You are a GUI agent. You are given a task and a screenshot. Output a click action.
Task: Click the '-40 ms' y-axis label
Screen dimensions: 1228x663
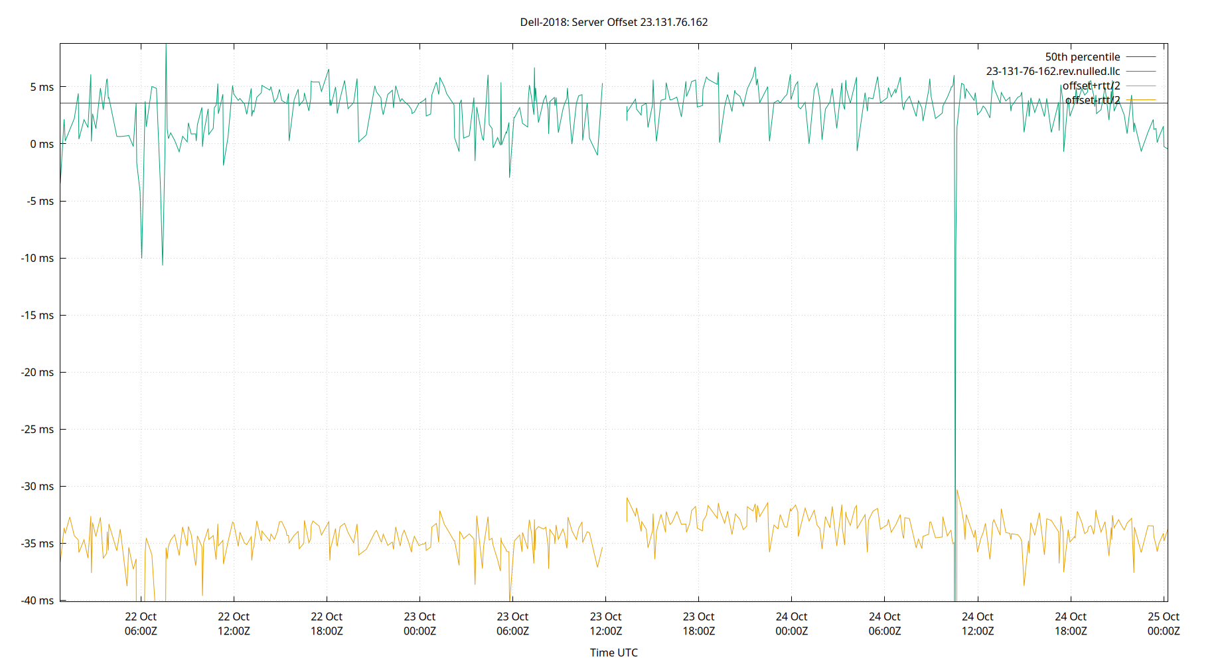click(x=38, y=600)
